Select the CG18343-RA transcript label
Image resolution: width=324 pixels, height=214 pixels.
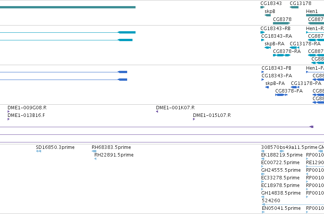coord(277,36)
